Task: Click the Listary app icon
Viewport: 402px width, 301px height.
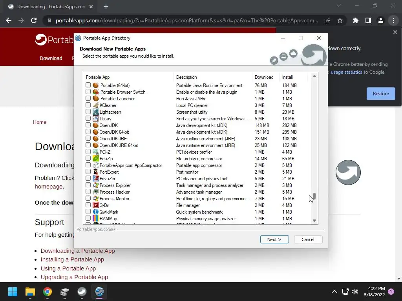Action: [96, 118]
